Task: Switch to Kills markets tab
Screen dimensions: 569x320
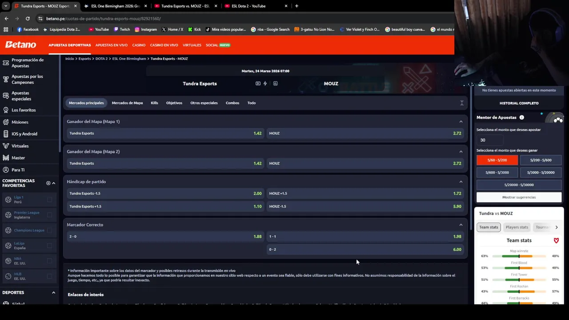Action: click(154, 103)
